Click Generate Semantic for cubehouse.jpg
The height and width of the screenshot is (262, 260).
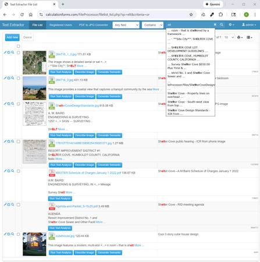(109, 253)
